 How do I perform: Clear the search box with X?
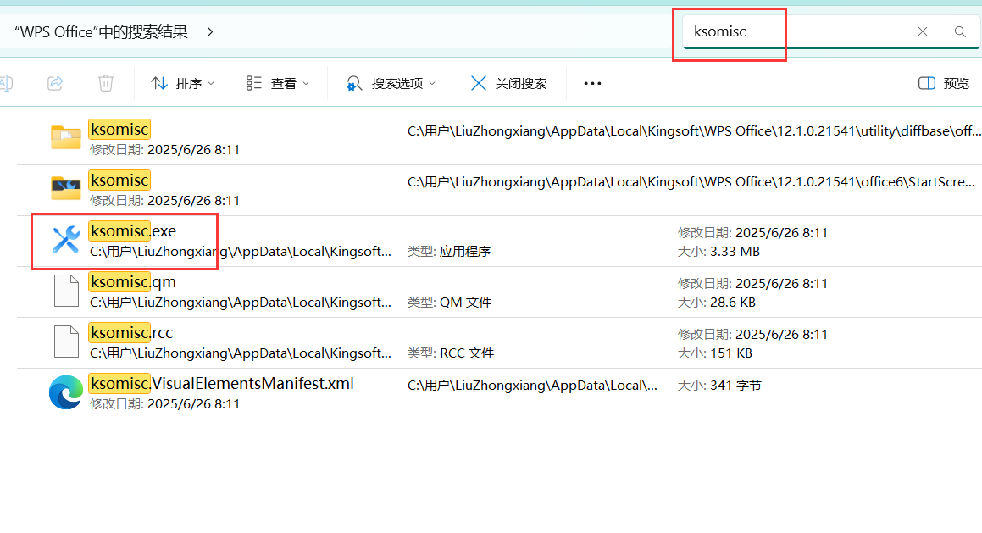click(923, 31)
